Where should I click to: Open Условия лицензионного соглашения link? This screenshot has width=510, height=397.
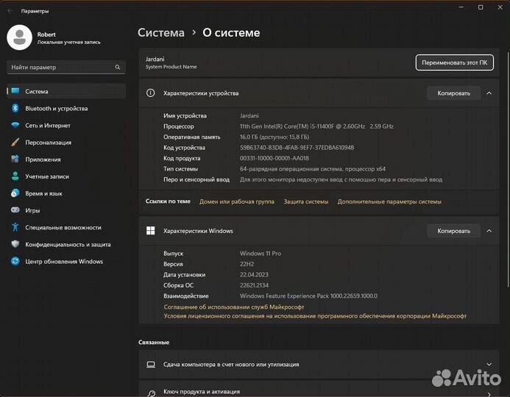pos(315,316)
